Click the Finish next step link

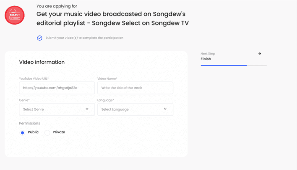tap(206, 59)
